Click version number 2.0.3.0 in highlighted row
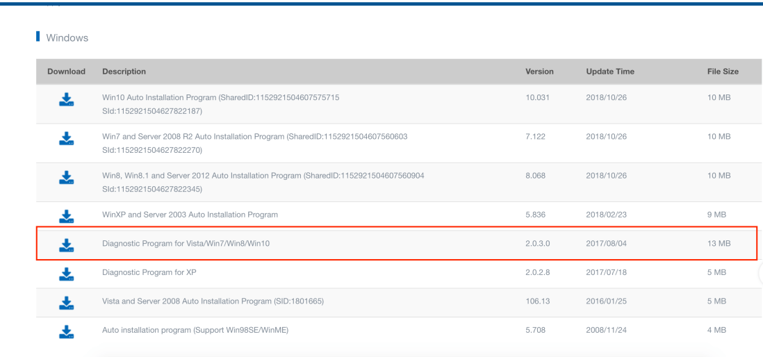The width and height of the screenshot is (763, 357). [539, 244]
